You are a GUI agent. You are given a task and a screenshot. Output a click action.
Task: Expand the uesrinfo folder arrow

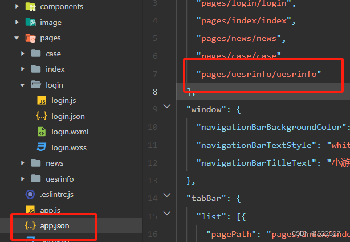point(22,179)
